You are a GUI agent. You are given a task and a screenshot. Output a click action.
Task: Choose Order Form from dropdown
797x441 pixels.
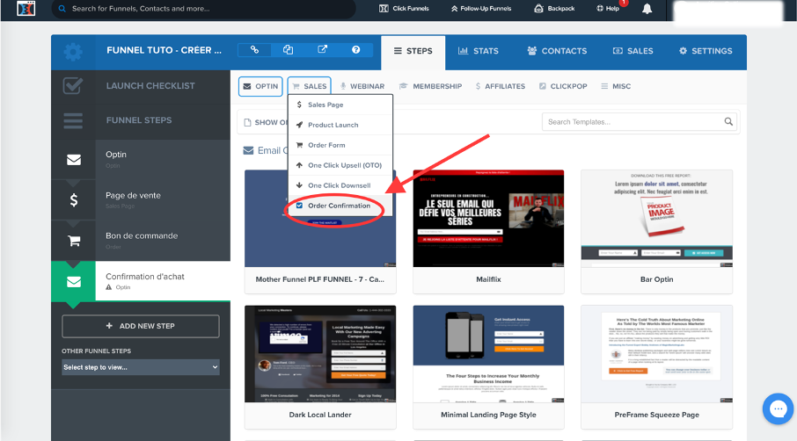[x=340, y=145]
